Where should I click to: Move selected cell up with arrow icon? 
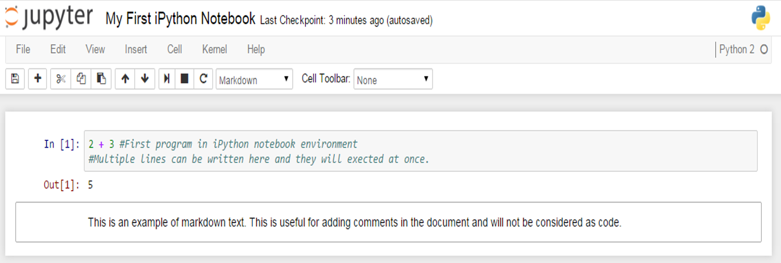coord(125,79)
